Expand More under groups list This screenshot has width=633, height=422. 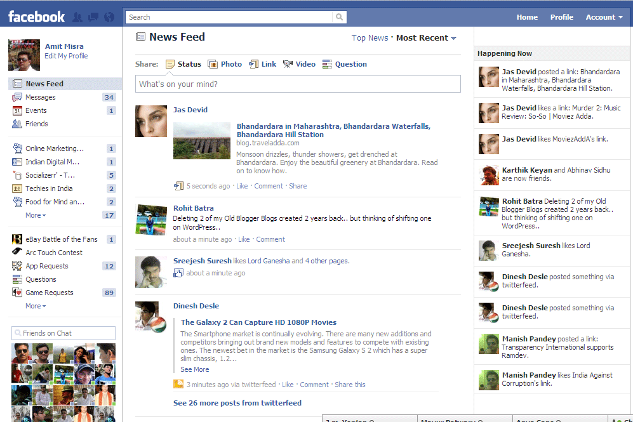[x=36, y=215]
